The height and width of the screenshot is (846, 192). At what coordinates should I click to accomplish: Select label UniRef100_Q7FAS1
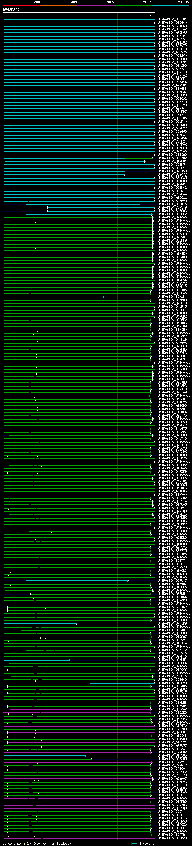[172, 135]
